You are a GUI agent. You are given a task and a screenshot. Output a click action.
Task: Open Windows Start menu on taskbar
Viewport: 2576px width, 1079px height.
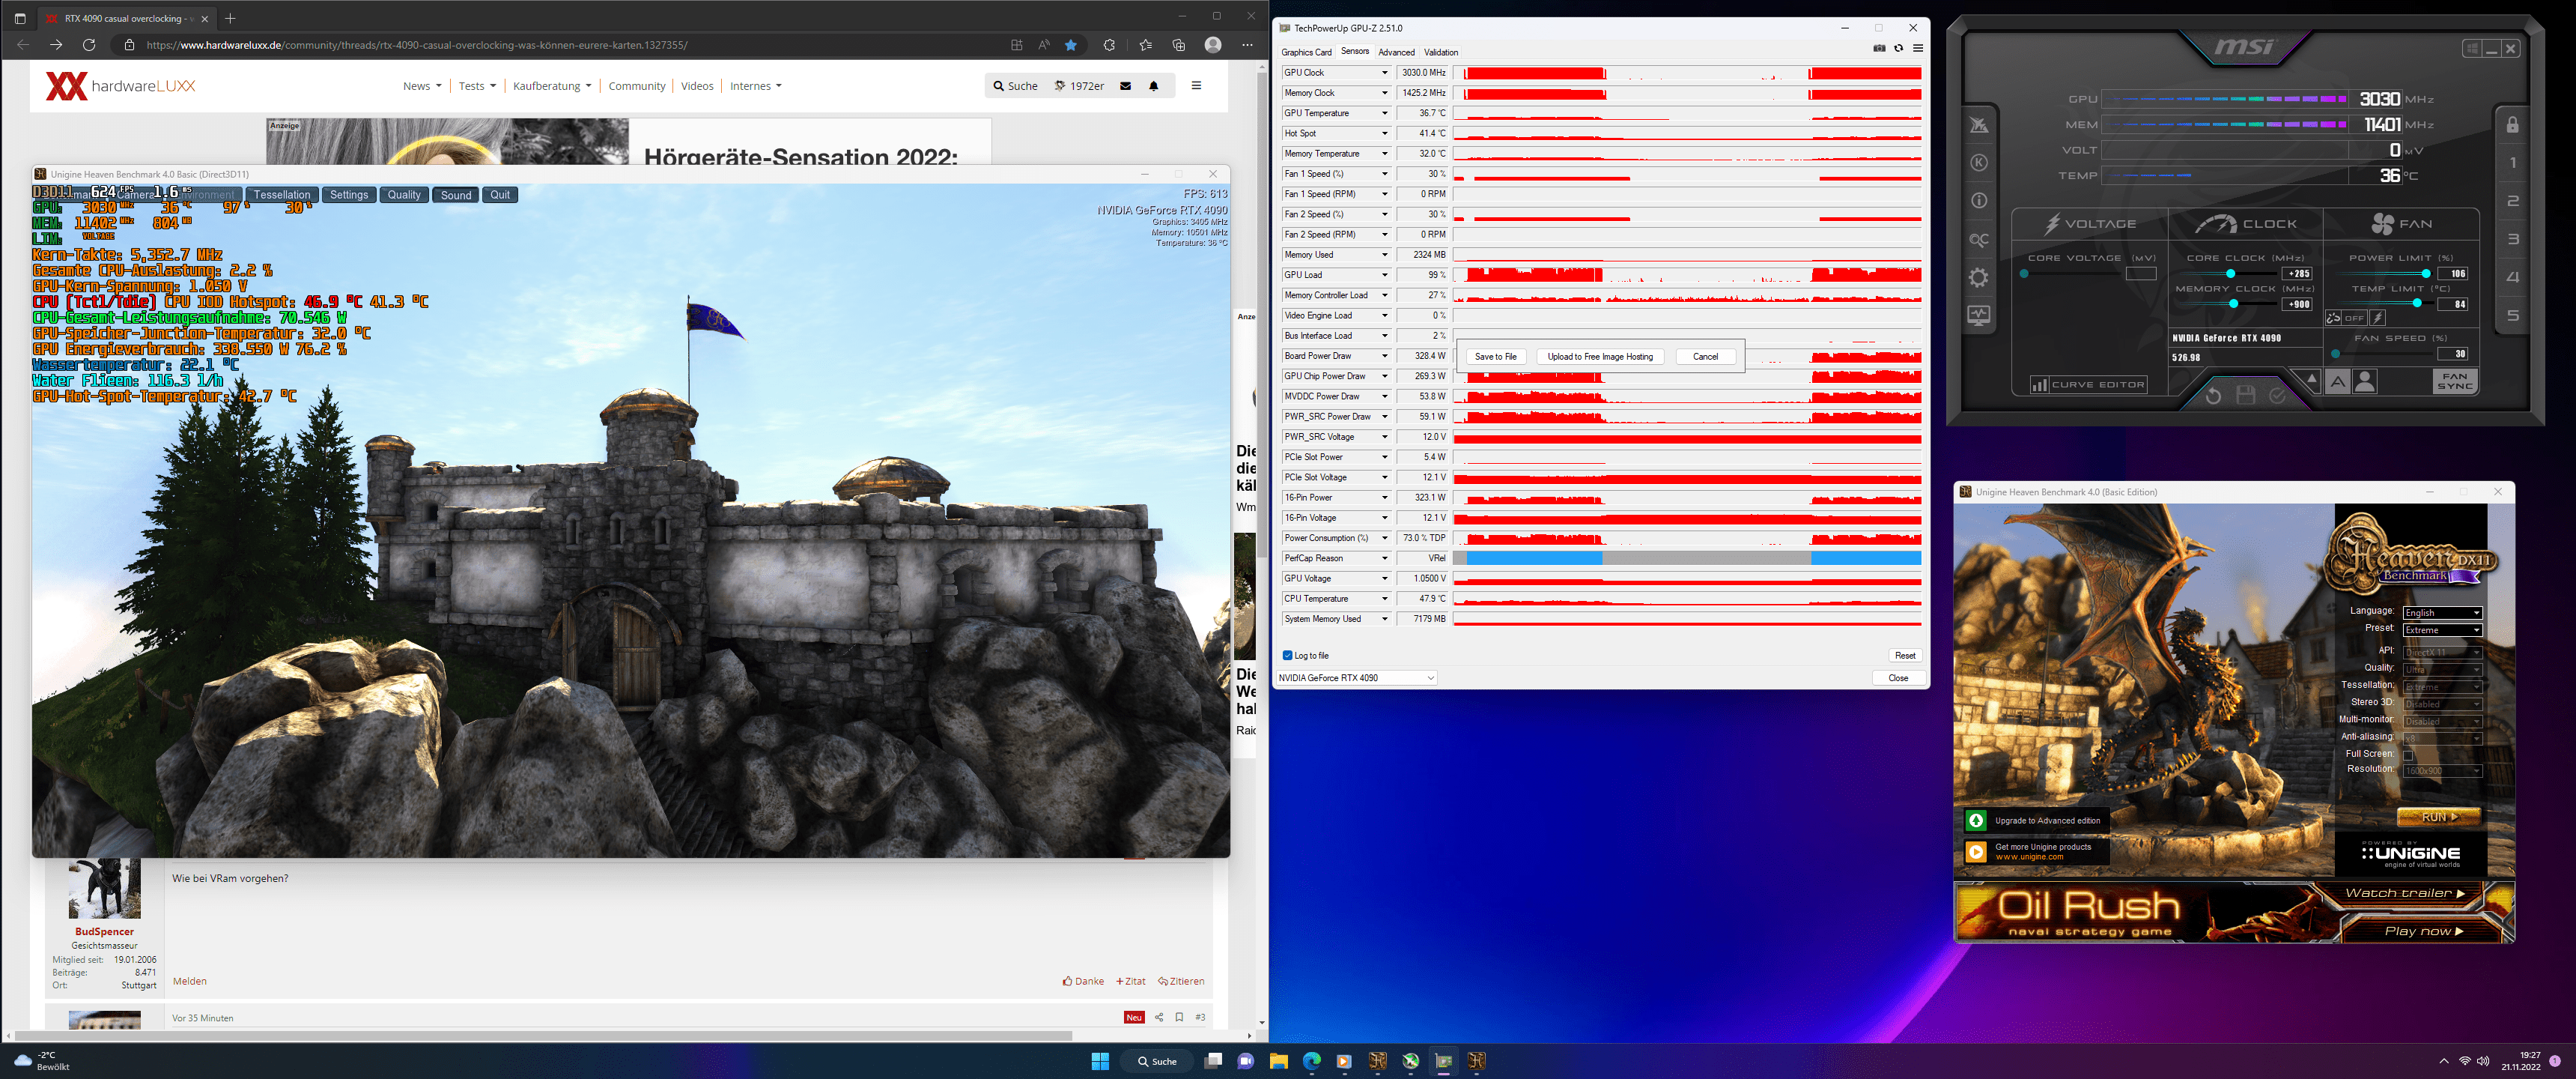pyautogui.click(x=1100, y=1061)
